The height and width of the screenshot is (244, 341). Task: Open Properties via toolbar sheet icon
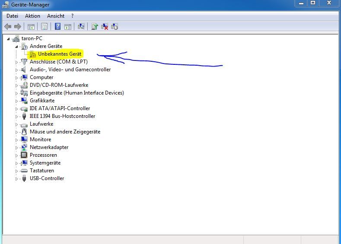(x=44, y=27)
